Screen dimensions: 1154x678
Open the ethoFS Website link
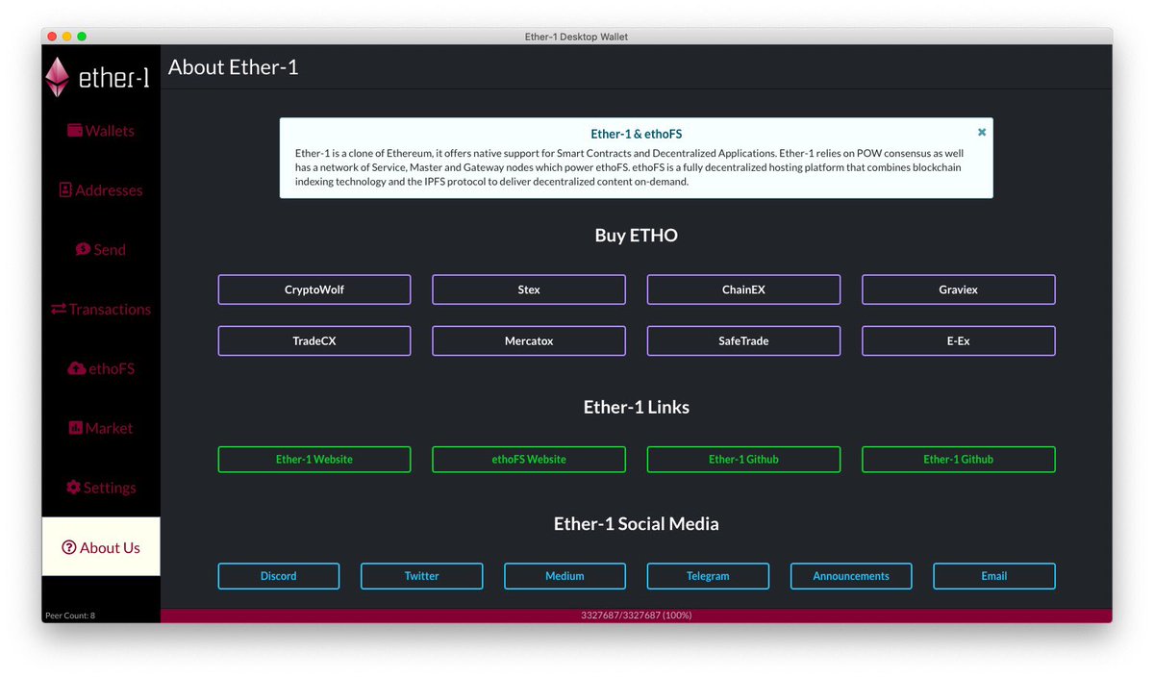pyautogui.click(x=529, y=459)
